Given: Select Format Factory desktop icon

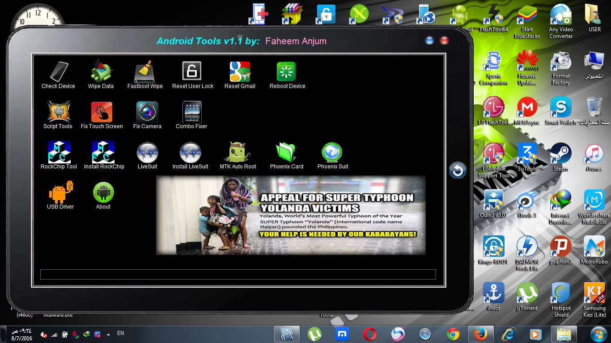Looking at the screenshot, I should 561,68.
